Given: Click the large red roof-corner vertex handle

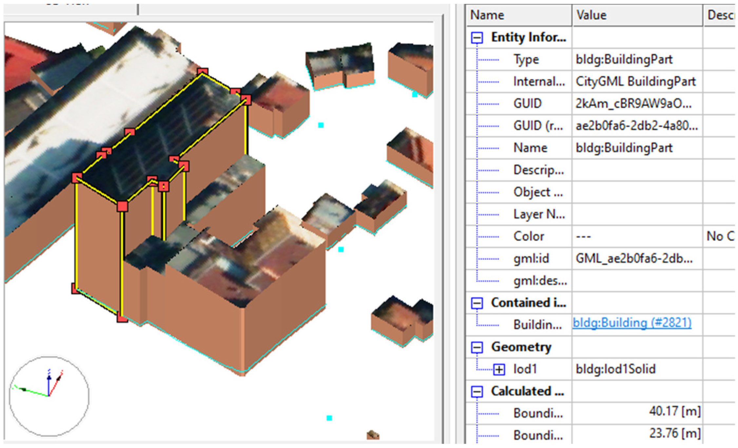Looking at the screenshot, I should tap(122, 207).
